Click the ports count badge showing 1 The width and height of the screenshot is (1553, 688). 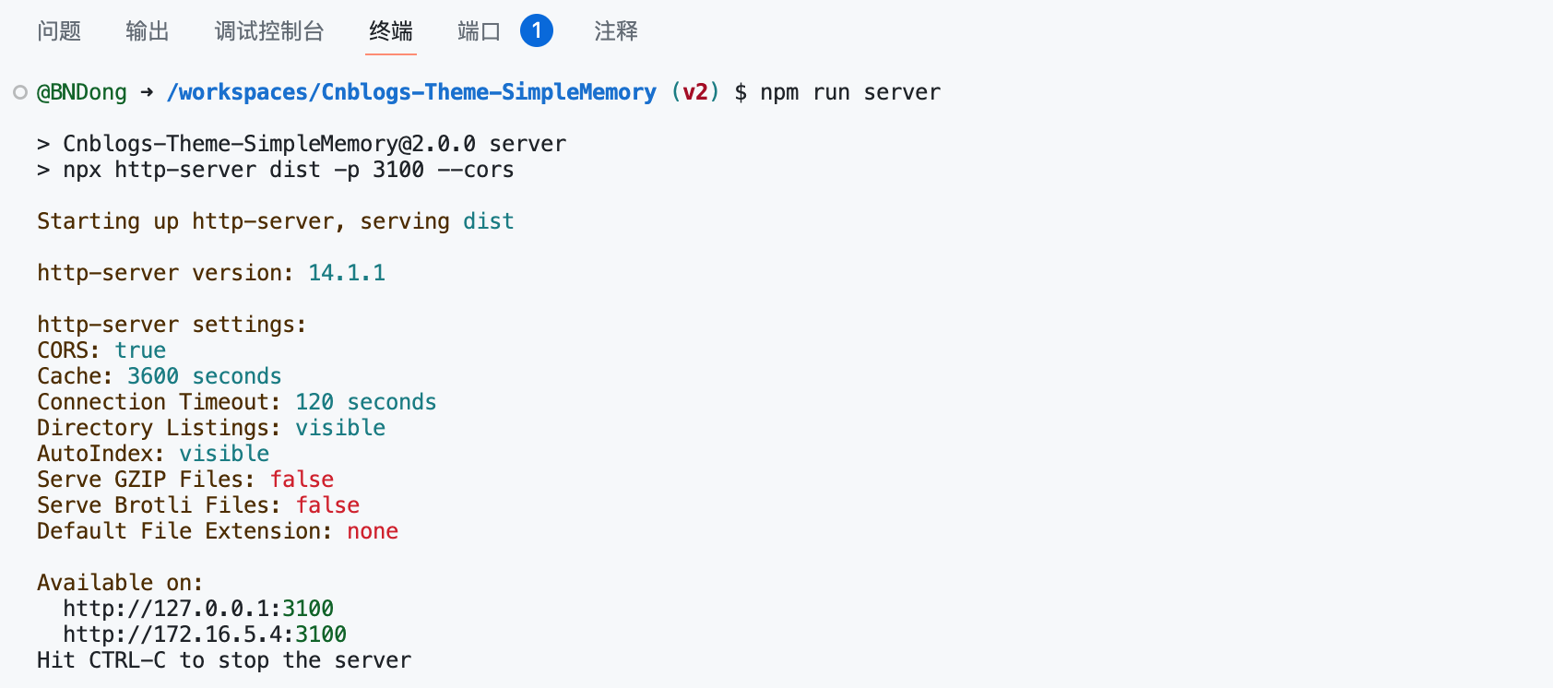click(537, 30)
